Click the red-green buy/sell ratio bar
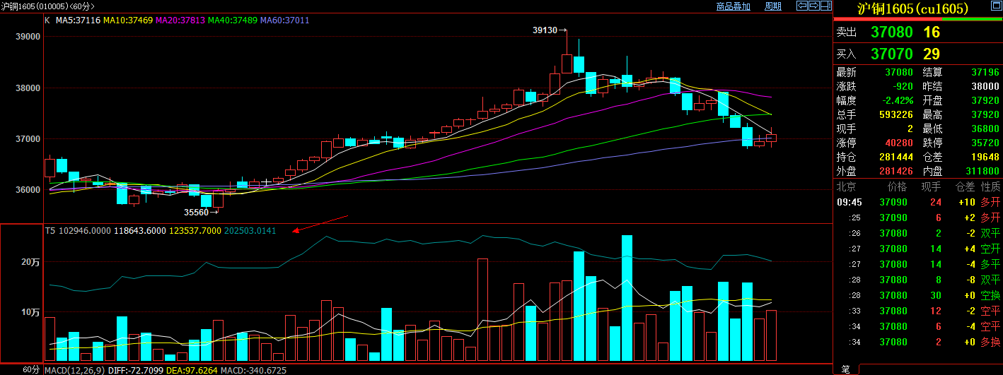 918,20
